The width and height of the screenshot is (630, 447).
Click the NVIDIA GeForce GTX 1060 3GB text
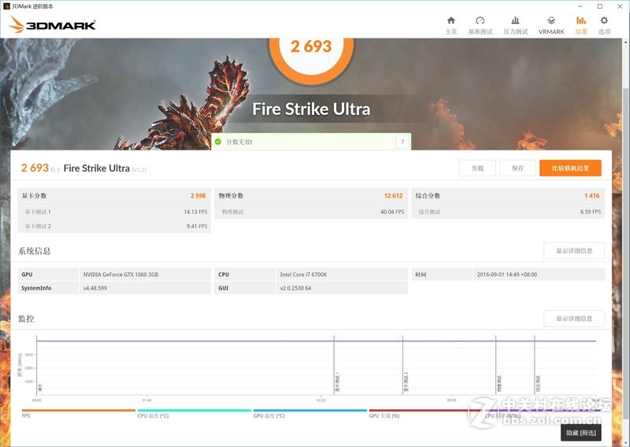tap(120, 275)
